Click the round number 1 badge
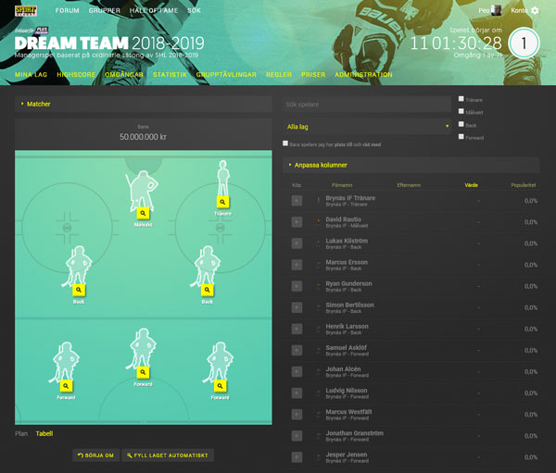 524,44
